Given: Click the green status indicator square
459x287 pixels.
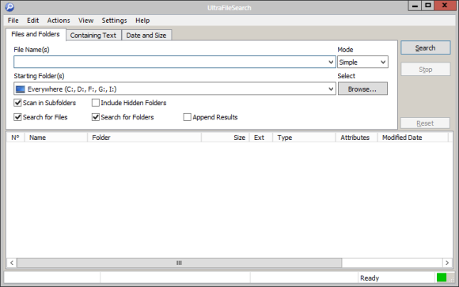Looking at the screenshot, I should click(442, 278).
